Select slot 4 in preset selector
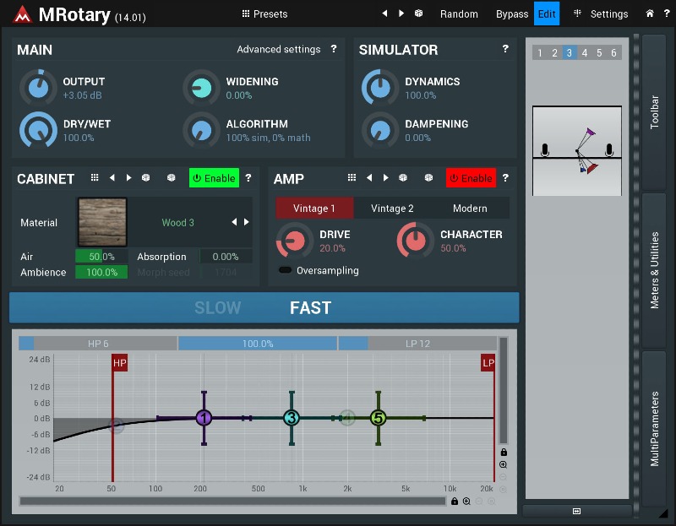Image resolution: width=676 pixels, height=526 pixels. (584, 52)
